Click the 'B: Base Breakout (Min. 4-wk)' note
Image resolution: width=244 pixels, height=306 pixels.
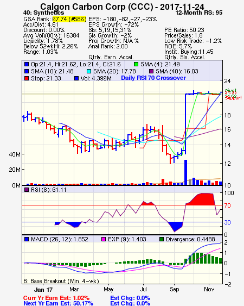pos(61,281)
